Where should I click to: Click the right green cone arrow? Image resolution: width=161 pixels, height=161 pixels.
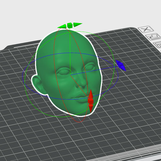click(78, 24)
